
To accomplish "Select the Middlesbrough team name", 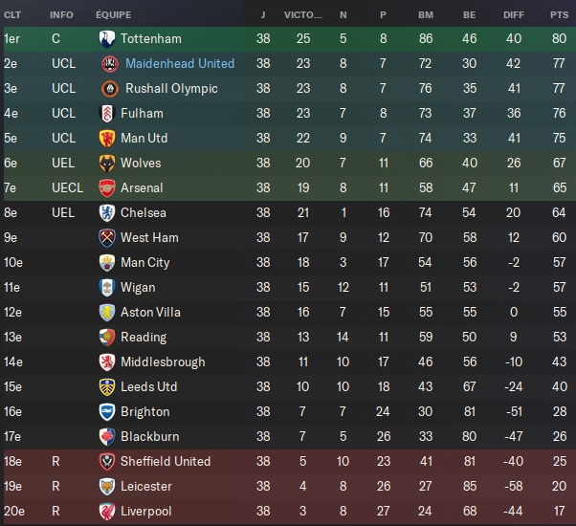I will pyautogui.click(x=163, y=362).
